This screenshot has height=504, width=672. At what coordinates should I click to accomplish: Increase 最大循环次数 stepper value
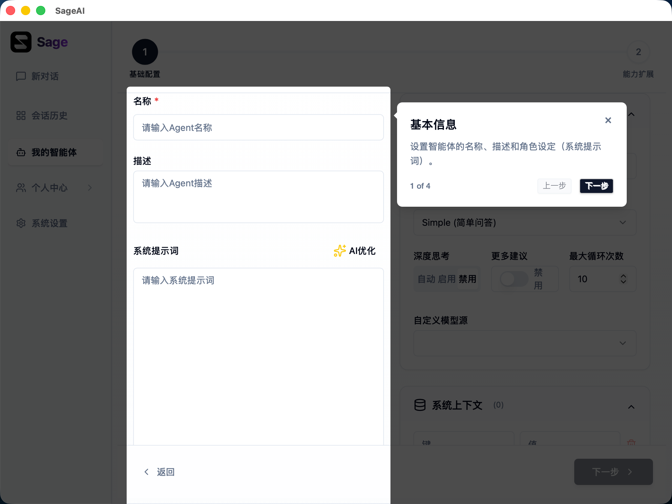pyautogui.click(x=623, y=276)
